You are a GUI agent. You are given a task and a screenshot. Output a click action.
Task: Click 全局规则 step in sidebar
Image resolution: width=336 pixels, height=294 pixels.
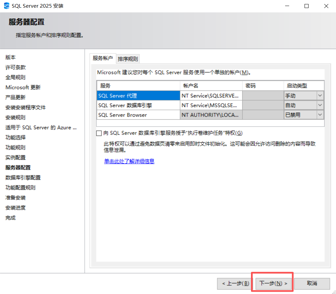(15, 77)
